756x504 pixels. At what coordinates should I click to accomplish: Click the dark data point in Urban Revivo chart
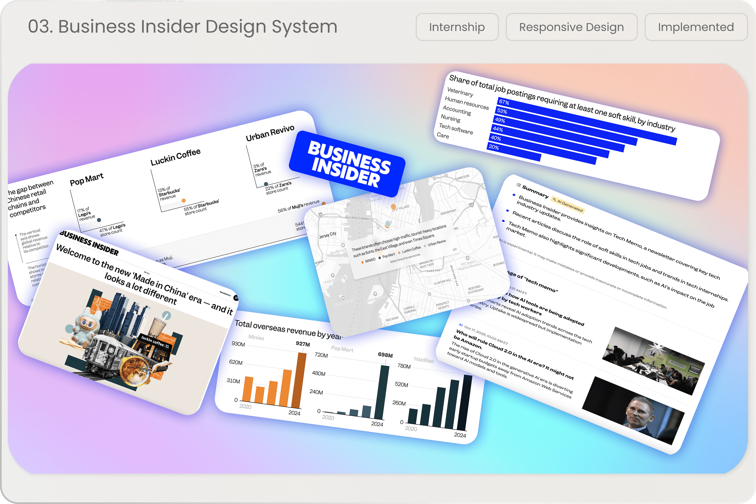(266, 184)
